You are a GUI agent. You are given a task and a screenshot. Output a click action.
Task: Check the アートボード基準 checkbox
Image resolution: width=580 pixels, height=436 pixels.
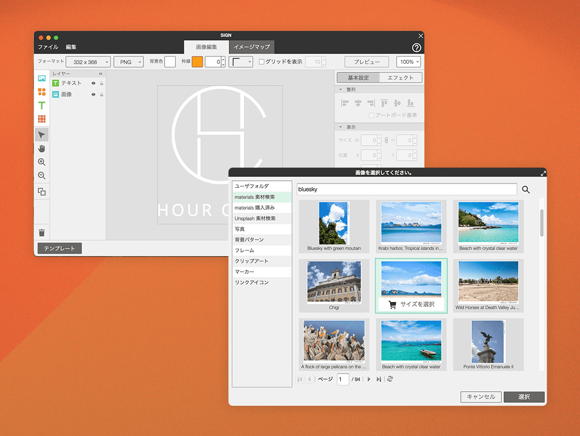pos(371,115)
